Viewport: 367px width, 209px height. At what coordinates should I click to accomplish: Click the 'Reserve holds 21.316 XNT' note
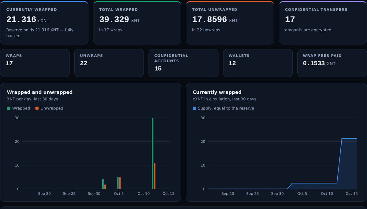[x=40, y=33]
